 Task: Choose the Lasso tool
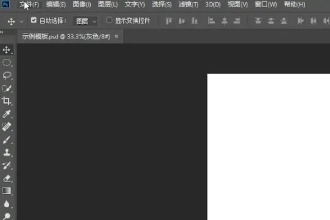coord(7,75)
